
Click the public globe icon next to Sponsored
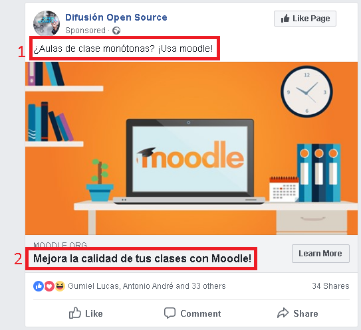(116, 31)
